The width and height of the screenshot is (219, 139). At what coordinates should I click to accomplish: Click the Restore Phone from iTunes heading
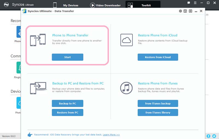coord(158,83)
